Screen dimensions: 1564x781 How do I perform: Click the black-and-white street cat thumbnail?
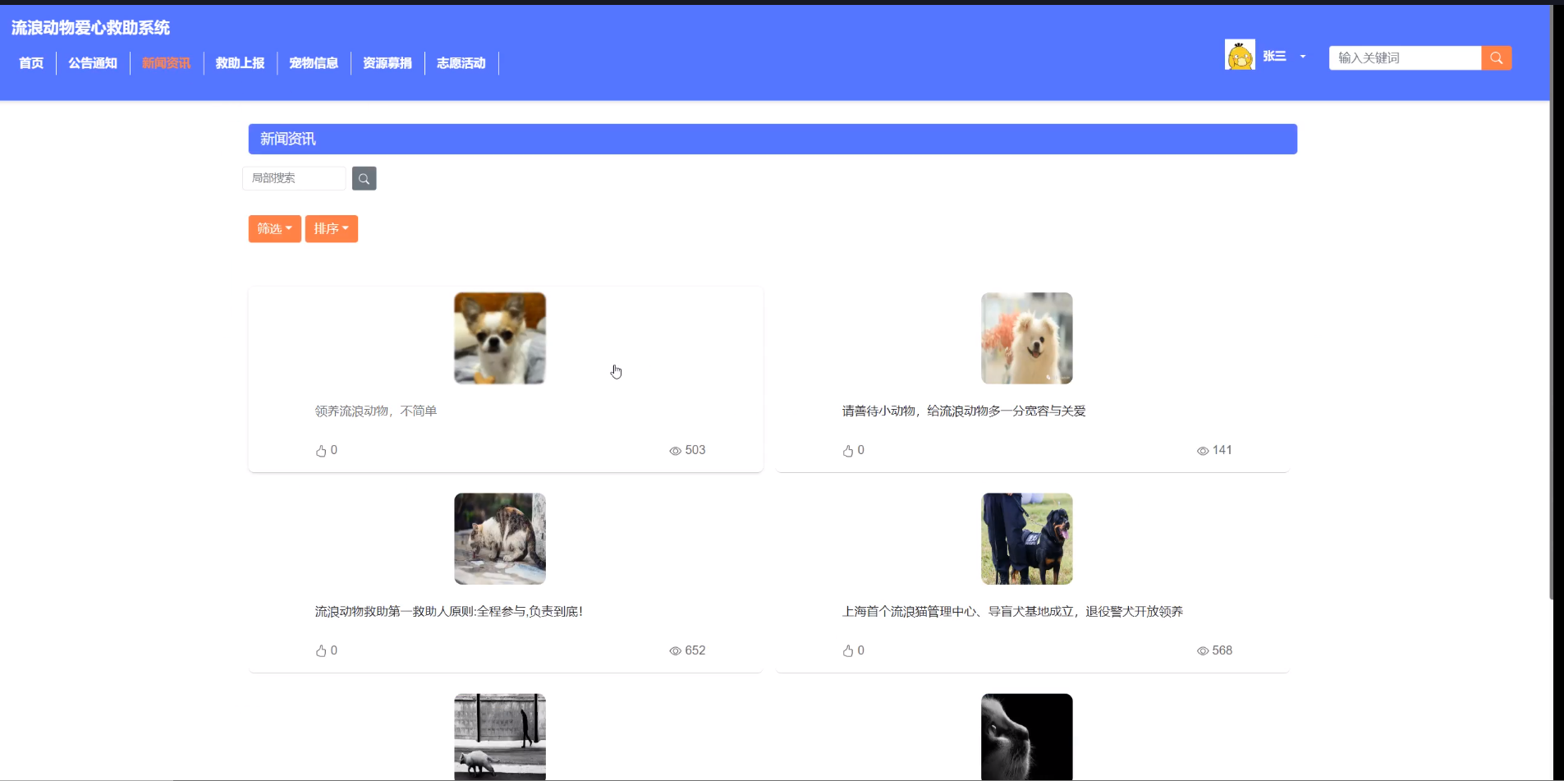pos(500,737)
